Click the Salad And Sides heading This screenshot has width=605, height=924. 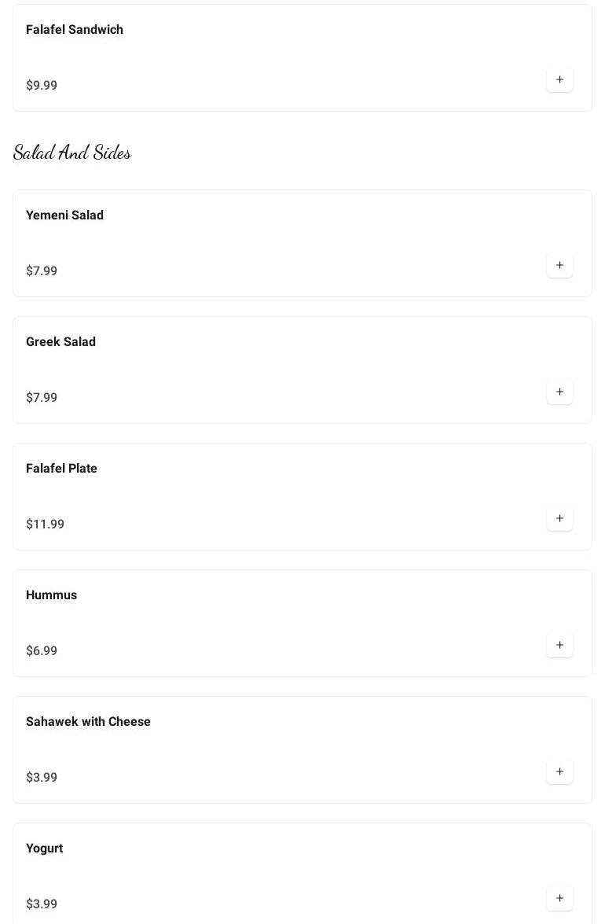point(72,153)
